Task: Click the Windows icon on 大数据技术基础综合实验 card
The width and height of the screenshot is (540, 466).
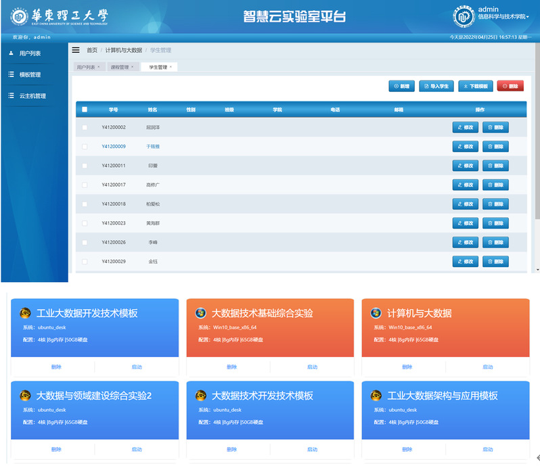Action: coord(200,313)
